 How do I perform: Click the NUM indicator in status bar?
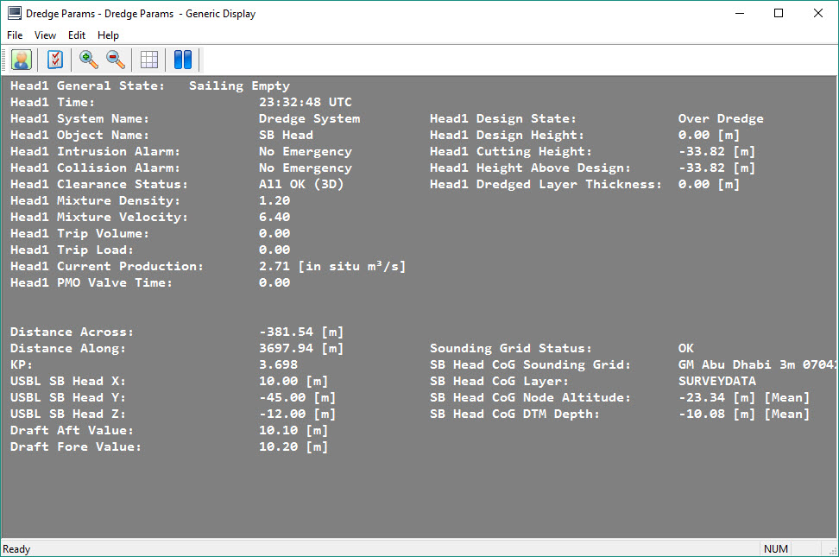pos(774,549)
